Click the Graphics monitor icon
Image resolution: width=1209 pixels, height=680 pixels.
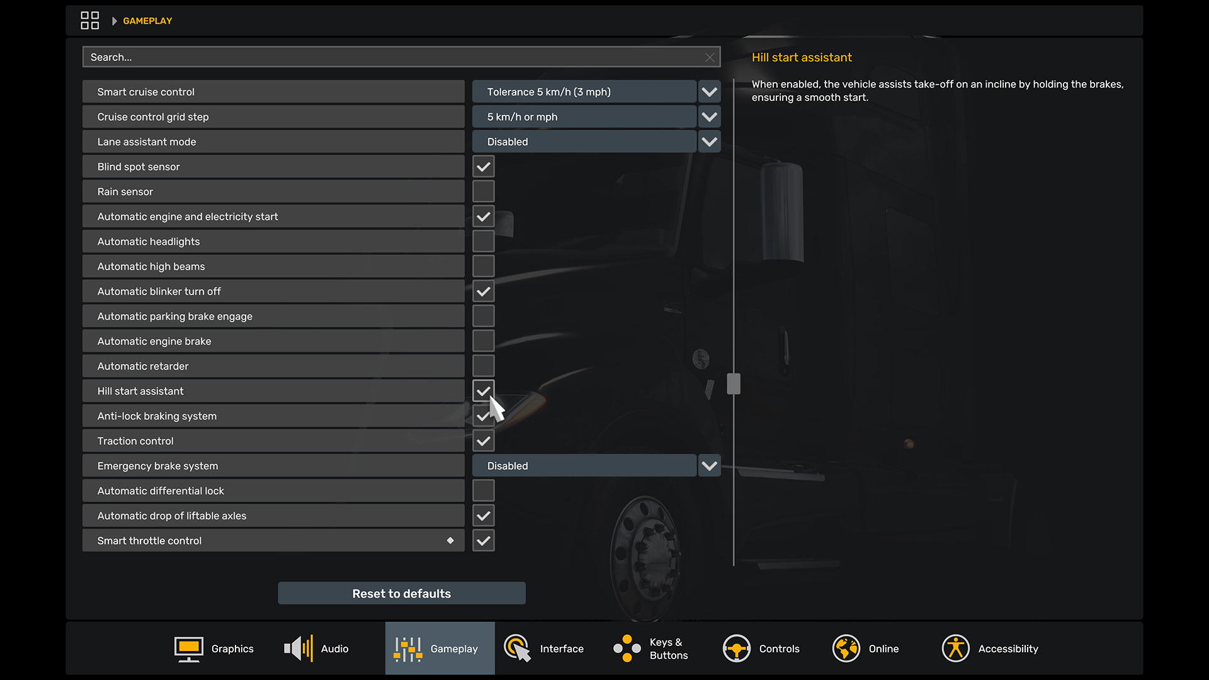(188, 649)
